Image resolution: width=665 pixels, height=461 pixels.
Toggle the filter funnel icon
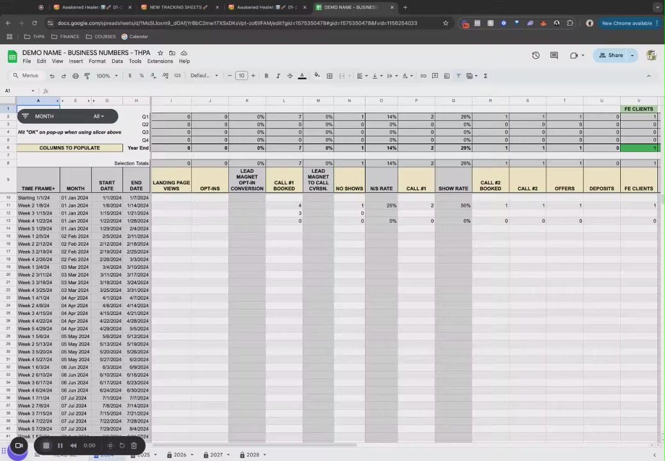(x=459, y=76)
